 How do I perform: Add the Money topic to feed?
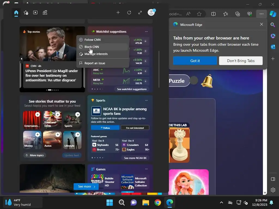pyautogui.click(x=38, y=134)
